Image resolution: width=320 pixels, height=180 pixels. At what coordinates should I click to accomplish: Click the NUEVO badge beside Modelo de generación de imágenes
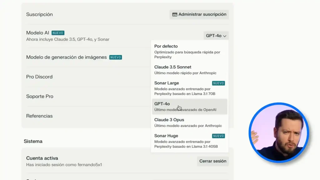click(x=116, y=57)
